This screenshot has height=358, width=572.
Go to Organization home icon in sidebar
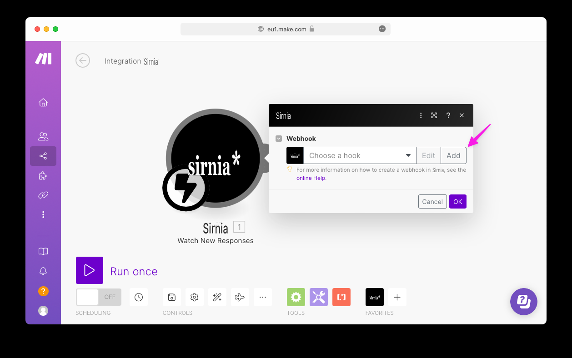[x=43, y=102]
